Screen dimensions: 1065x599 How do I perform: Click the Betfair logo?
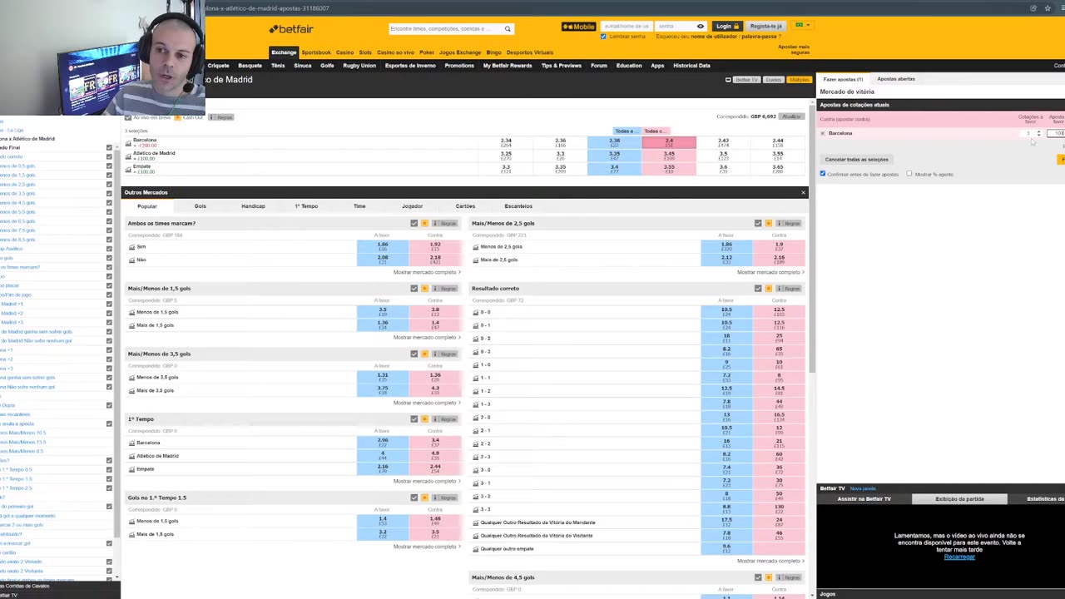290,29
